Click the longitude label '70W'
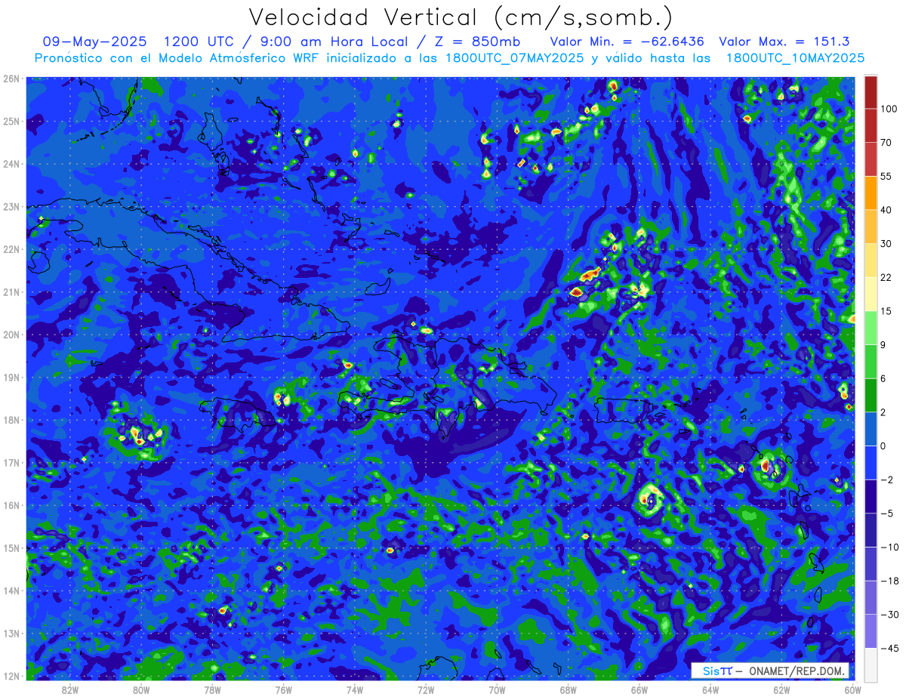Viewport: 906px width, 700px height. click(497, 689)
